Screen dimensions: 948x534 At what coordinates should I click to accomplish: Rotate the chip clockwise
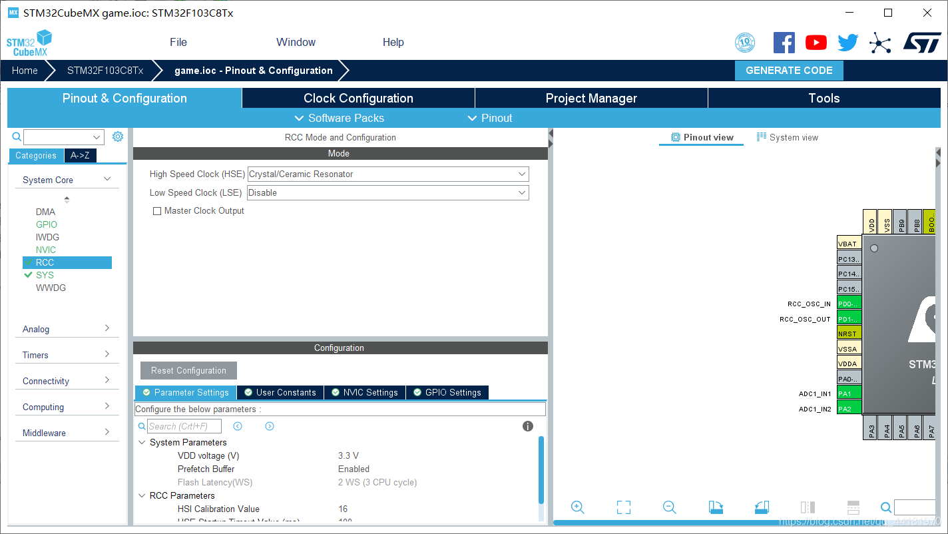tap(716, 507)
